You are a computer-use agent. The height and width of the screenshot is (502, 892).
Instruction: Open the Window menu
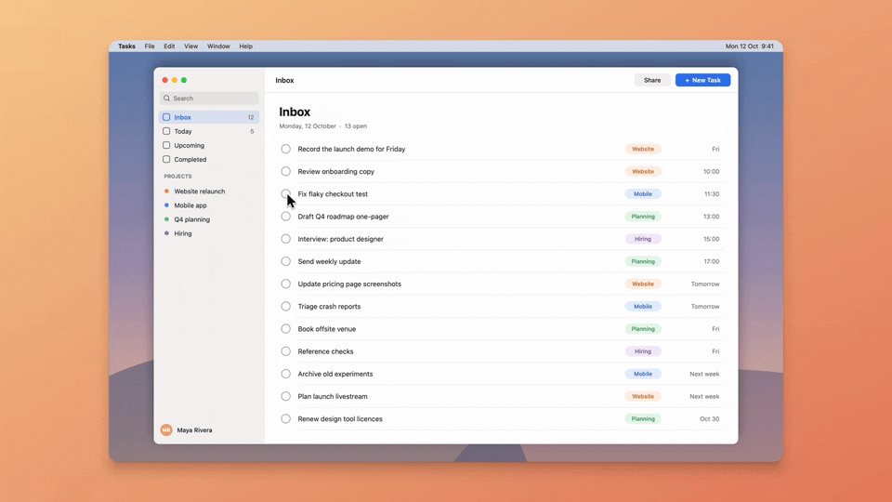(218, 46)
